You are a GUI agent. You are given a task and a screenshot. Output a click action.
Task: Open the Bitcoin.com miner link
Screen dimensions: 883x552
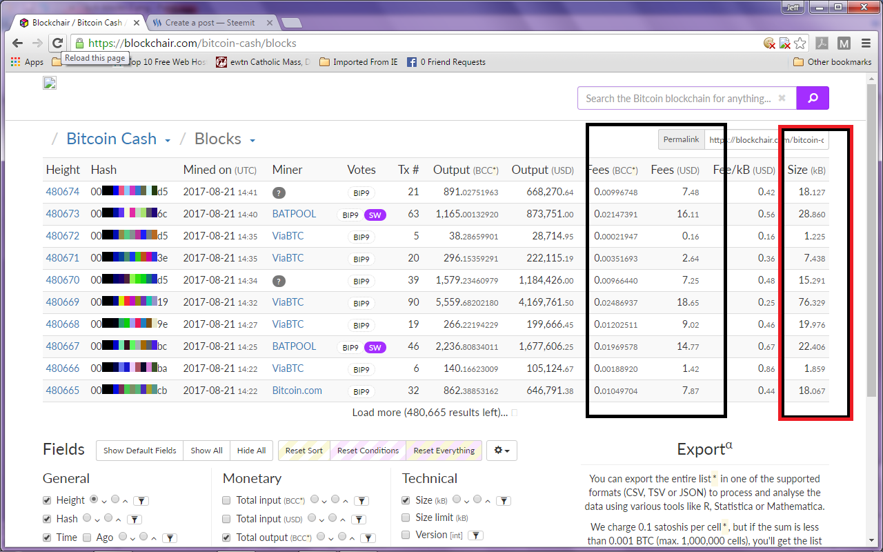(297, 391)
